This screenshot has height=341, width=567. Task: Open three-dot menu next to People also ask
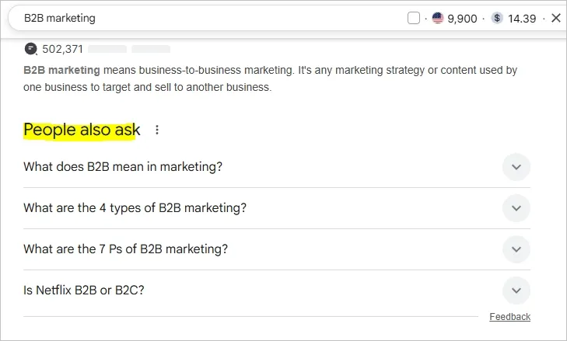(x=157, y=130)
